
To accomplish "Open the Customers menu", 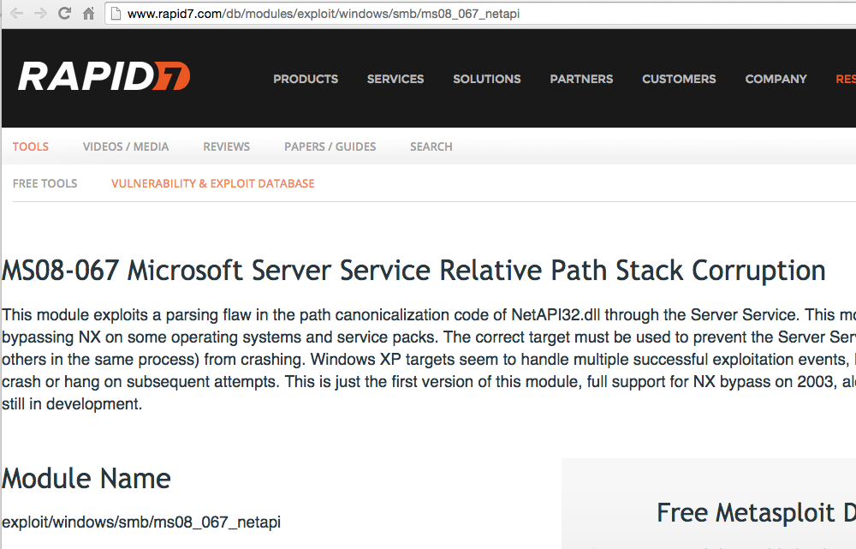I will [x=679, y=79].
